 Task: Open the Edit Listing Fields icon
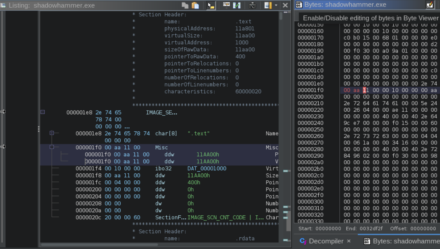pos(226,5)
